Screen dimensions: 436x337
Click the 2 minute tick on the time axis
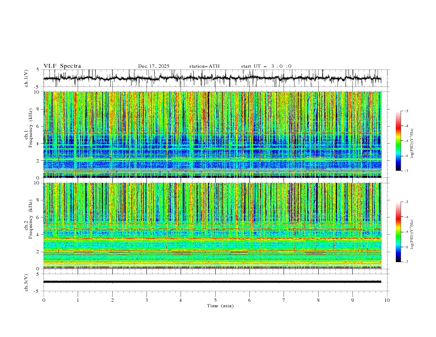click(112, 300)
